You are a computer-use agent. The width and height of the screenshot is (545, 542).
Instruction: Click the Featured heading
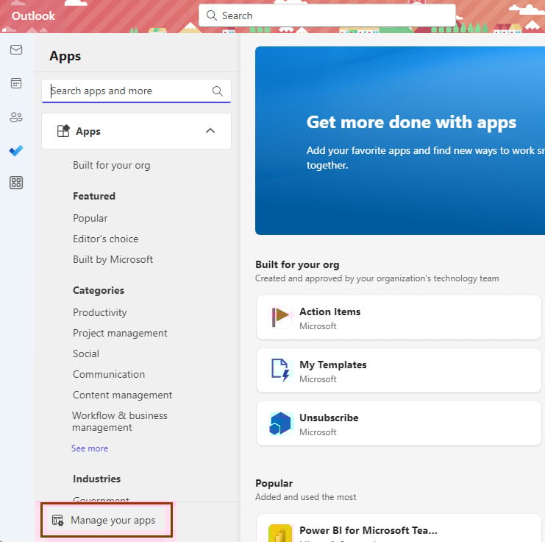pyautogui.click(x=94, y=196)
